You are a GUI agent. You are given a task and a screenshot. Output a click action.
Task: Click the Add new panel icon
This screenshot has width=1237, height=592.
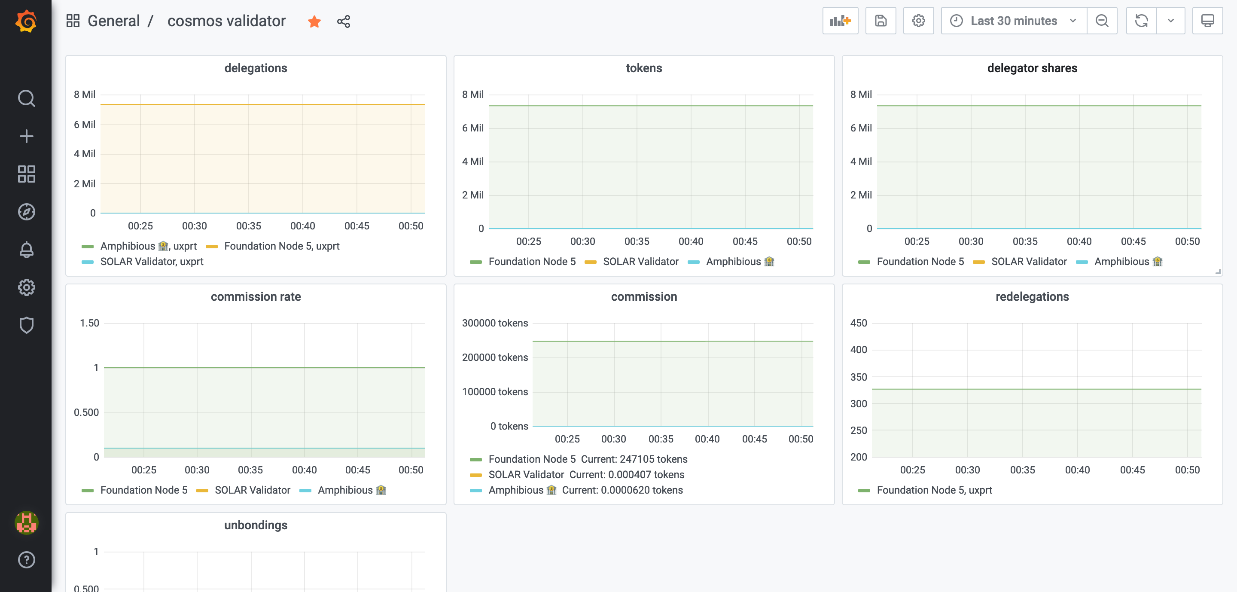coord(841,20)
